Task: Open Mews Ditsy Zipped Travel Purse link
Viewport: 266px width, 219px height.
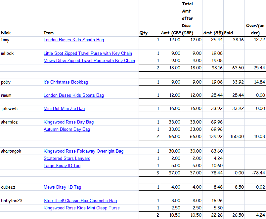Action: click(x=89, y=61)
